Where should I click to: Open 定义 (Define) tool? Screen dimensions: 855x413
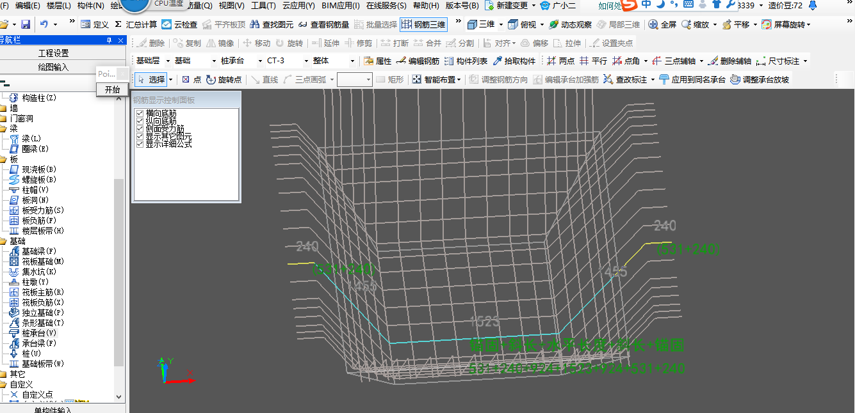coord(95,25)
